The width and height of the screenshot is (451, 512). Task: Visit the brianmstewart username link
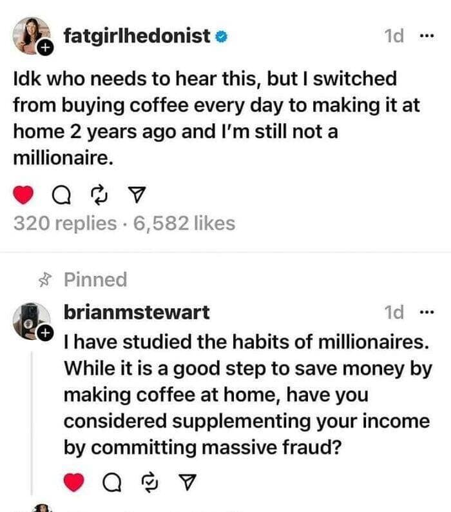[137, 312]
